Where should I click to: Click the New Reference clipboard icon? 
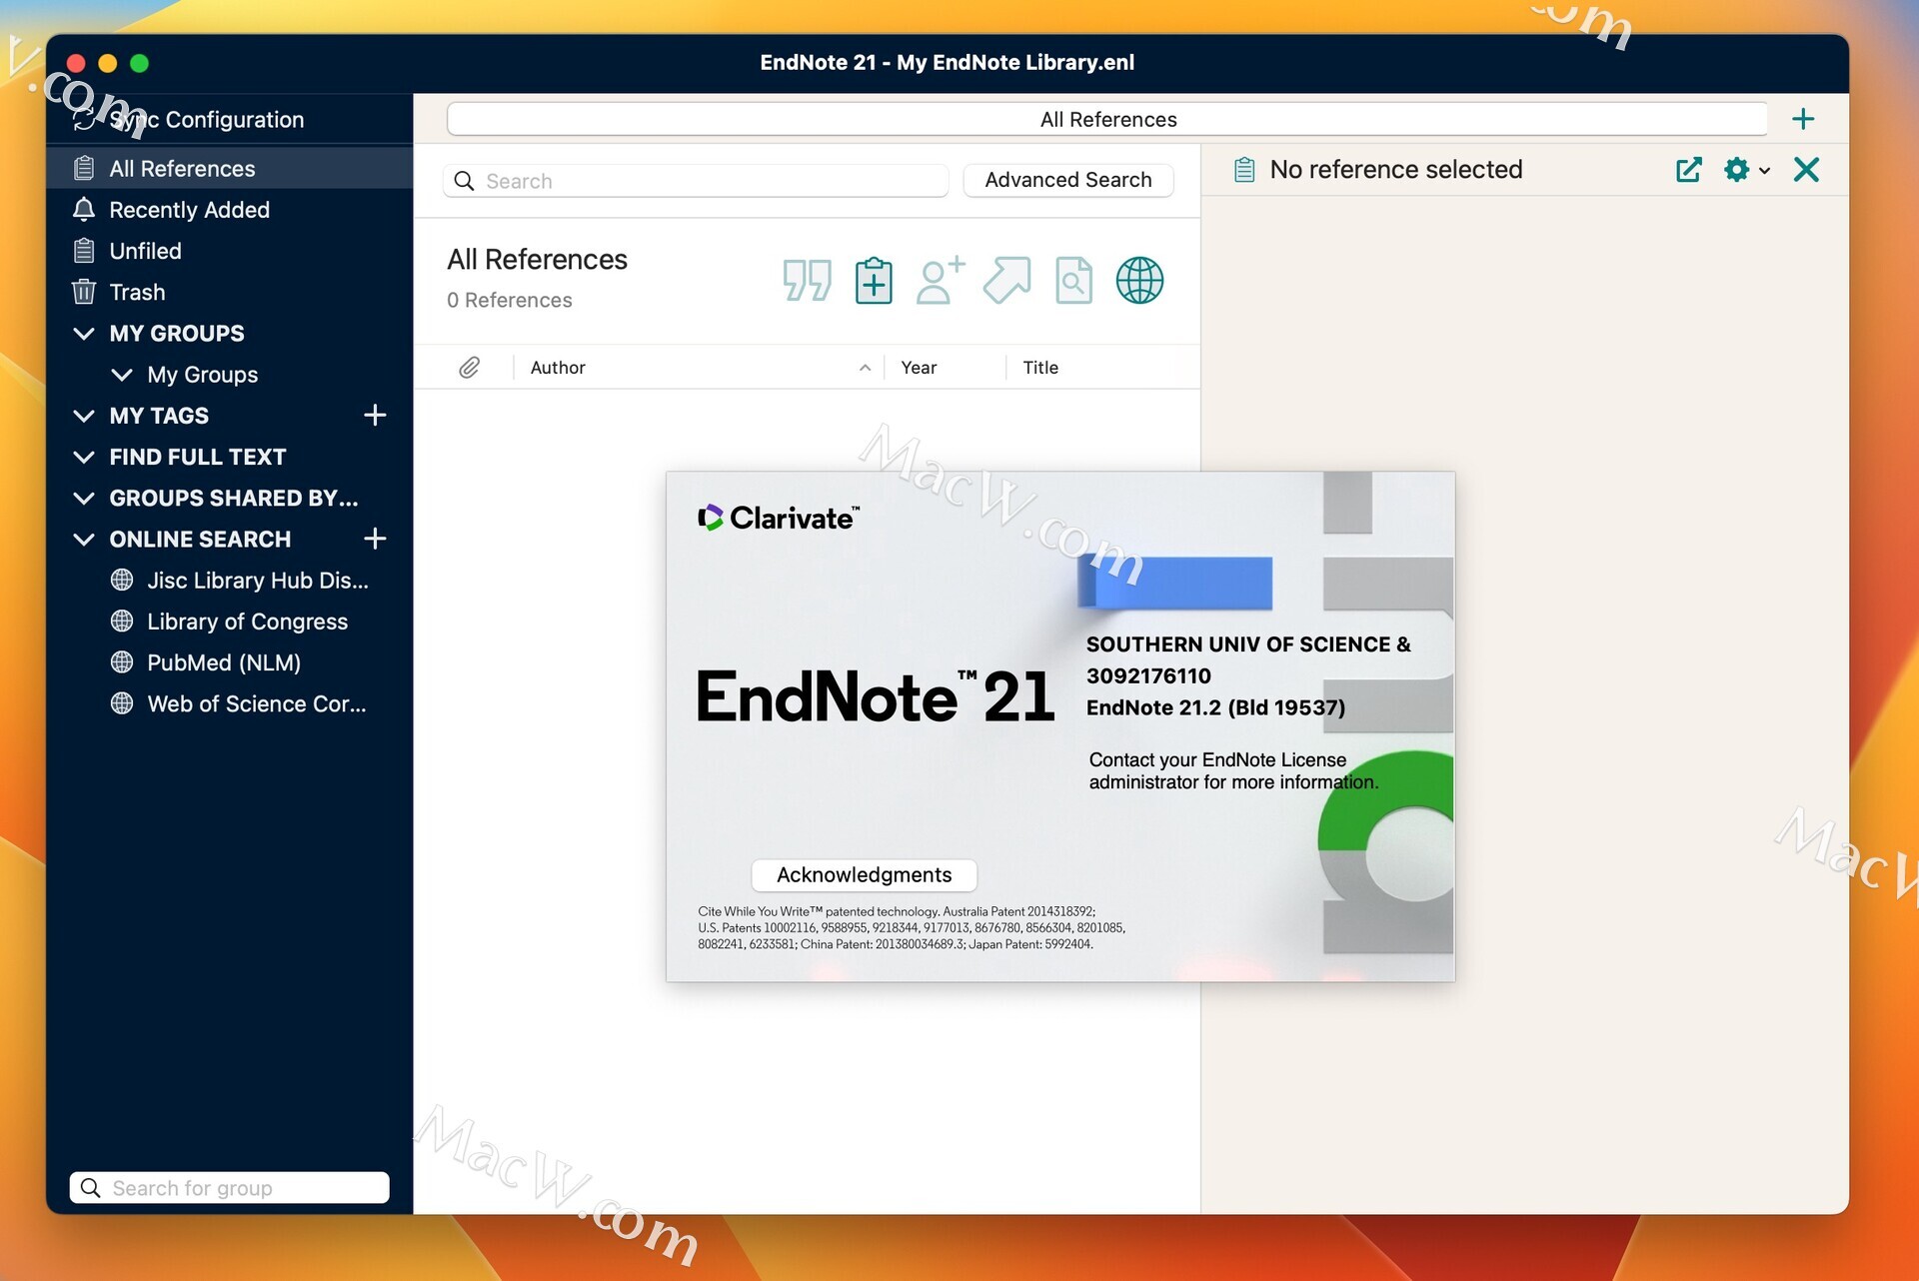[x=873, y=281]
